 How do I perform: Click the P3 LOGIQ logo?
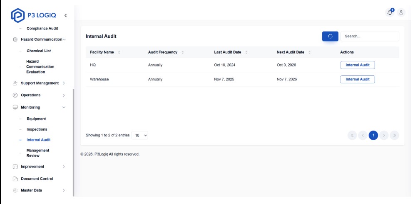(x=33, y=15)
